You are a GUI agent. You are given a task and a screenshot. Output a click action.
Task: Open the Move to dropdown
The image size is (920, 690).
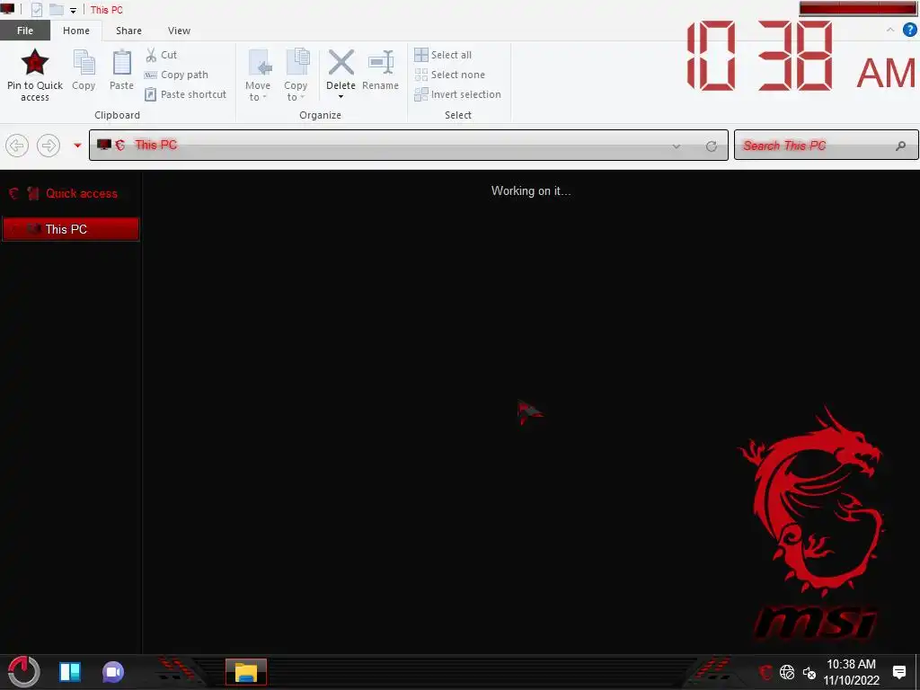tap(258, 75)
